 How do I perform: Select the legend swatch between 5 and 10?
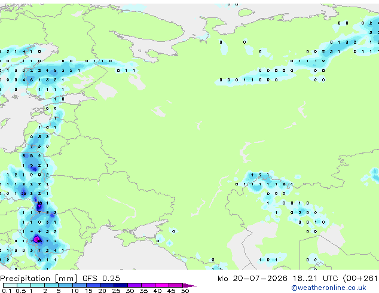coord(65,285)
